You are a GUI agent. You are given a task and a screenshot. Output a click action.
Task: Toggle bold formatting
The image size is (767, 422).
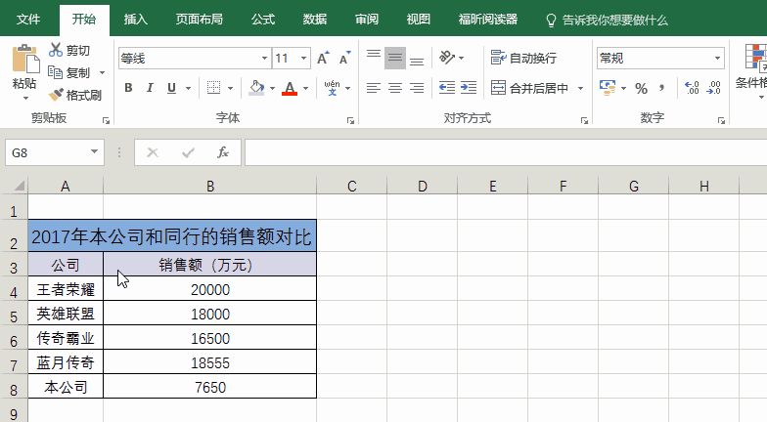tap(128, 88)
